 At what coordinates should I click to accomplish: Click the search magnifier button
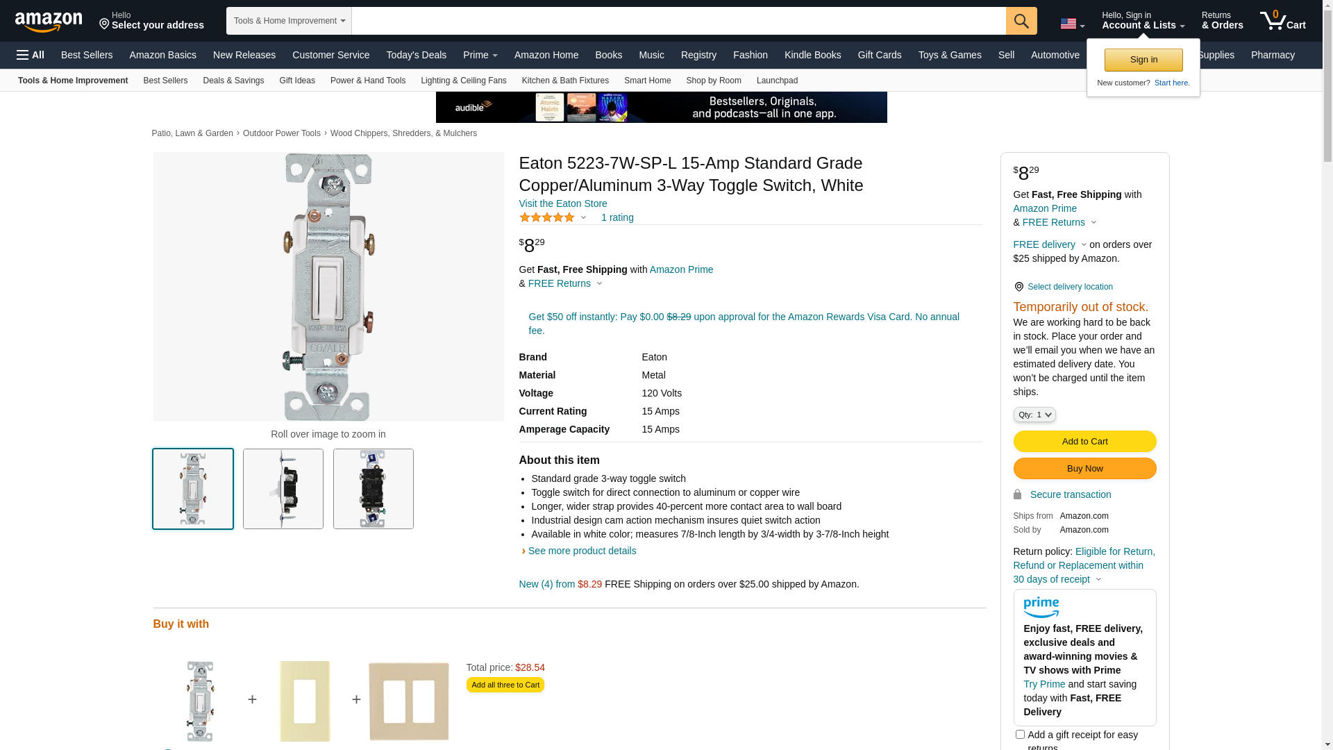1021,21
